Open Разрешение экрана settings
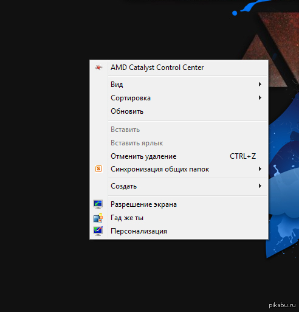The image size is (299, 312). (x=179, y=204)
